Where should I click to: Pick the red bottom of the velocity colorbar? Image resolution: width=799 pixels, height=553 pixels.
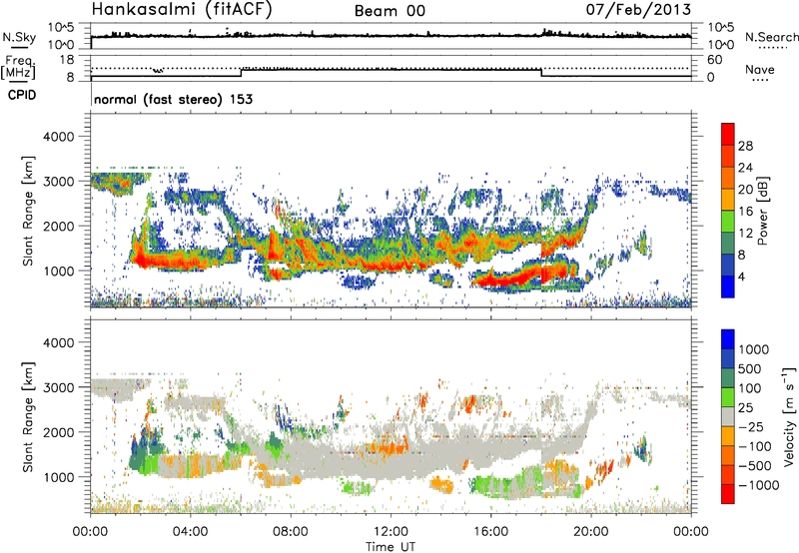coord(728,494)
